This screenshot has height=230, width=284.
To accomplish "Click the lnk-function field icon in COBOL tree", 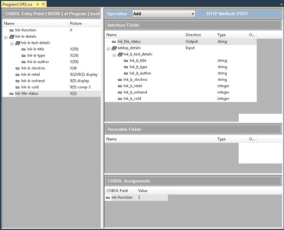I will (x=12, y=30).
